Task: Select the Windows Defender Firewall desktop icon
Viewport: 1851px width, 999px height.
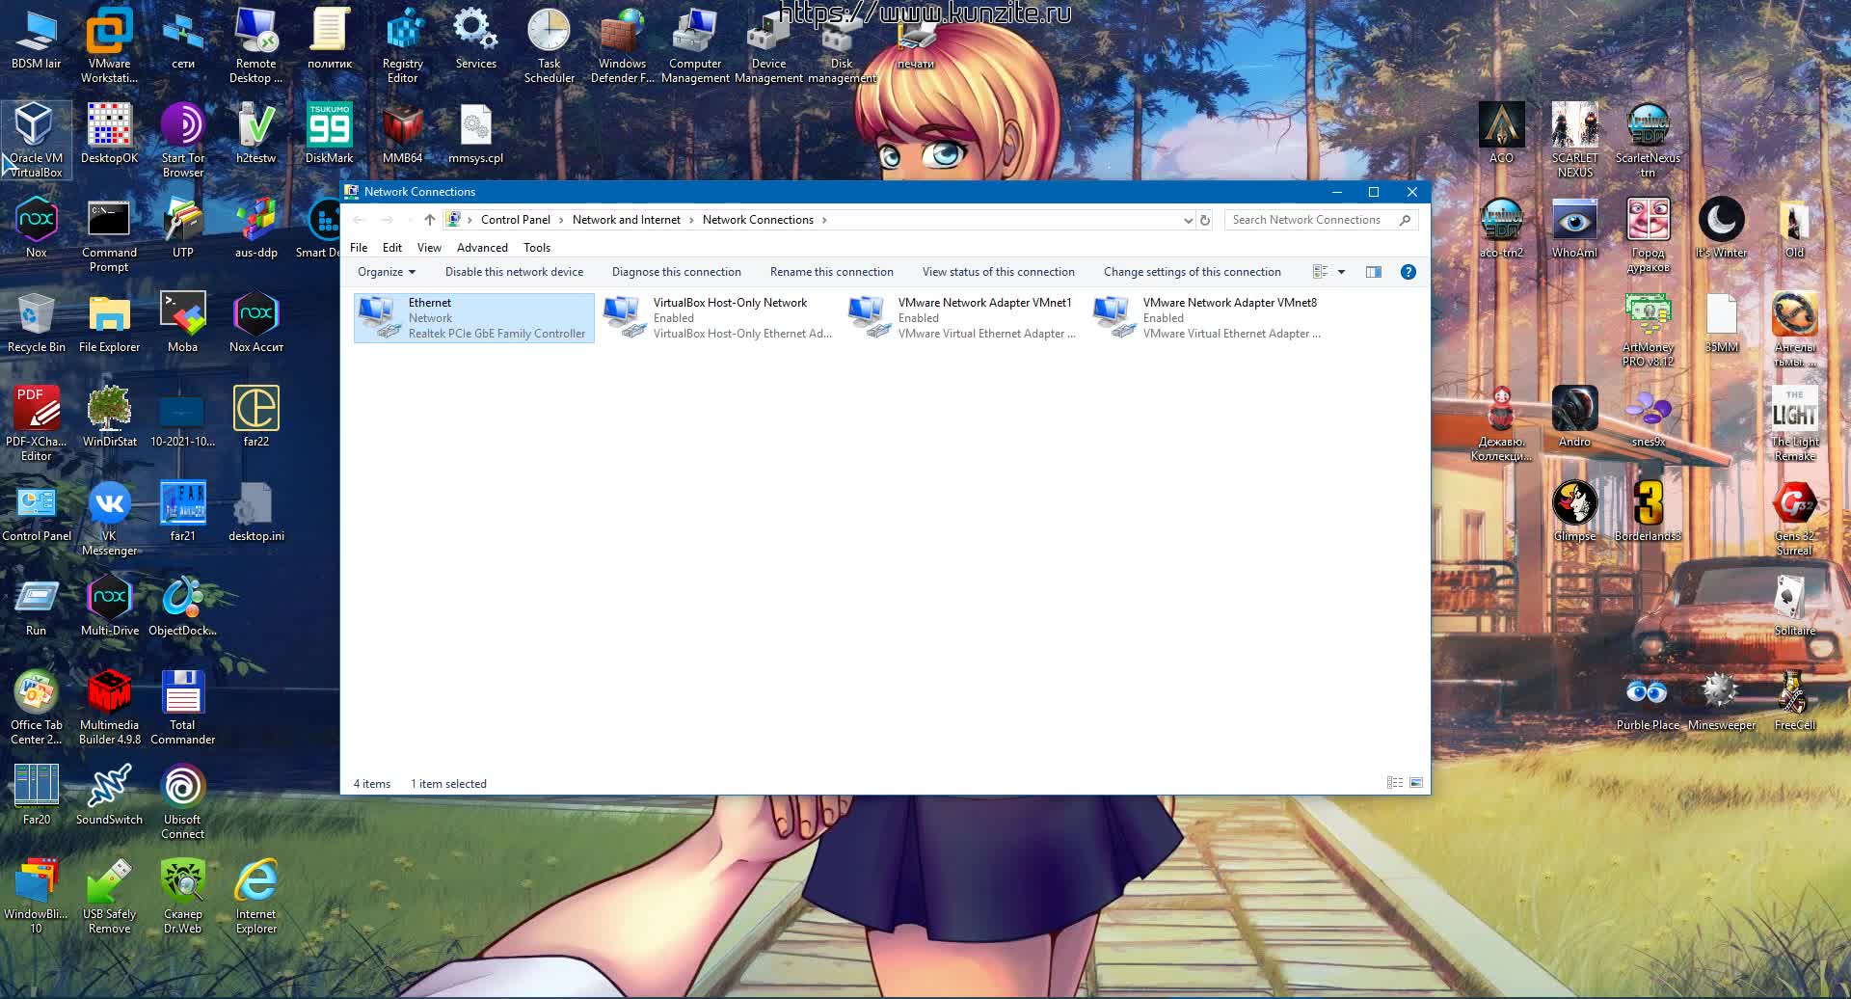Action: click(x=622, y=44)
